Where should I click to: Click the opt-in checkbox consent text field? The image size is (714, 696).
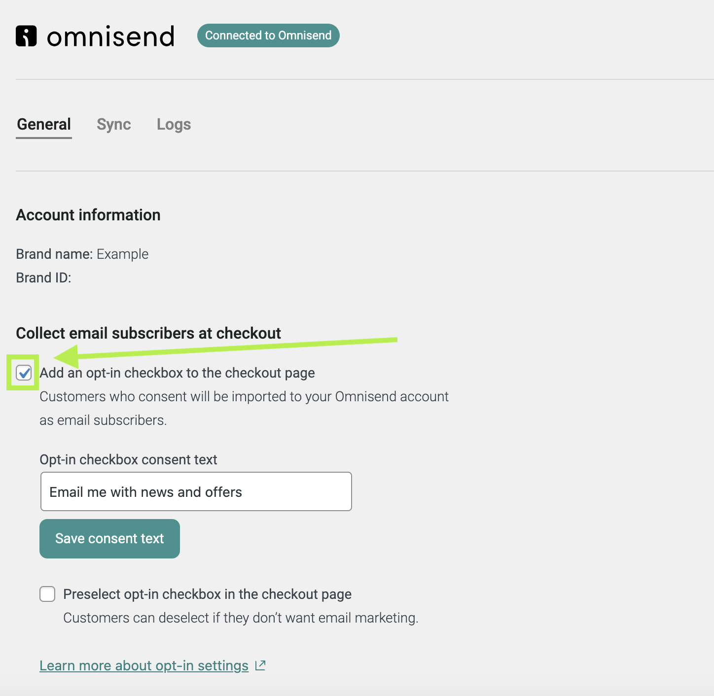(196, 491)
